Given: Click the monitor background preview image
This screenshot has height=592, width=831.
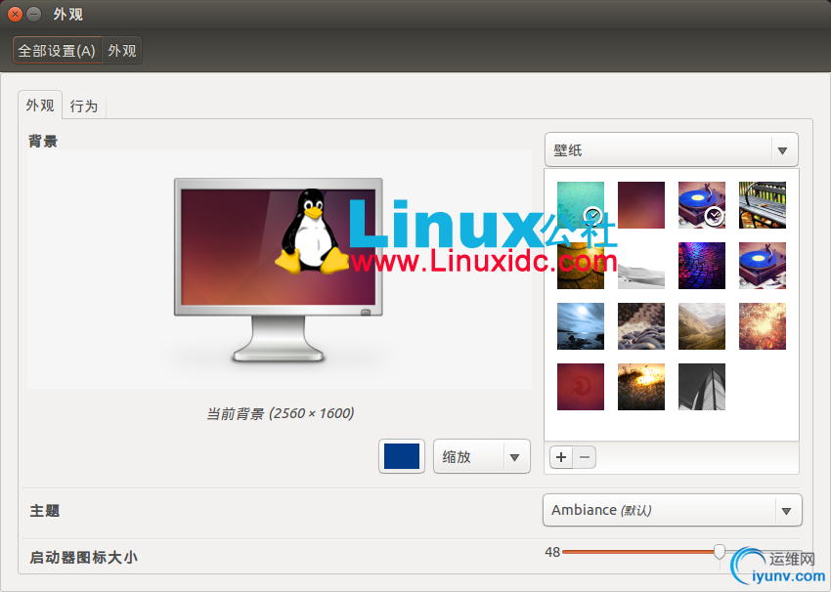Looking at the screenshot, I should coord(279,270).
